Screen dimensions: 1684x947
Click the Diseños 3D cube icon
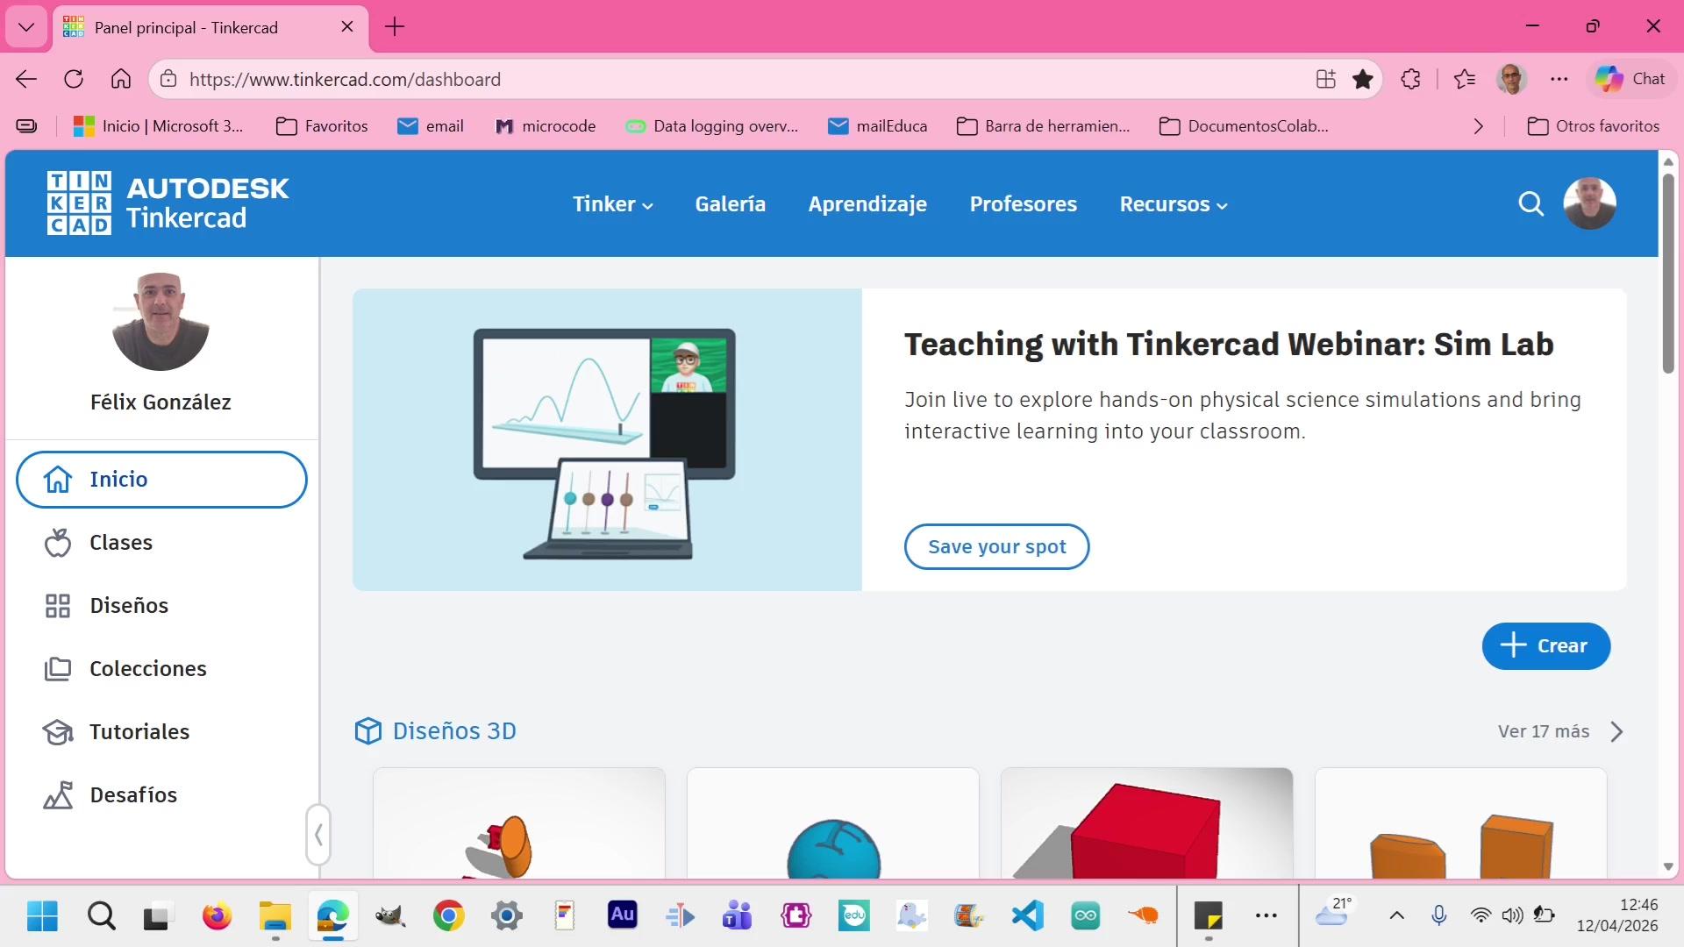(367, 731)
